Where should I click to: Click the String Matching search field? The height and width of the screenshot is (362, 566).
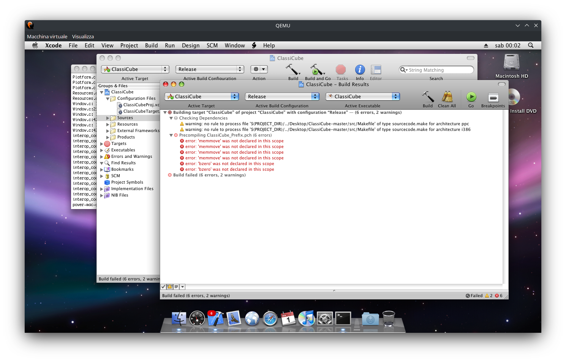pos(436,70)
